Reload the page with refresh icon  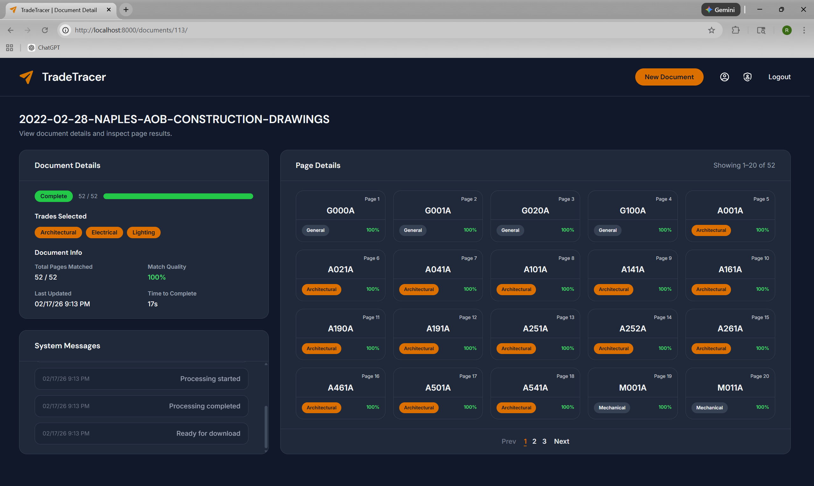pyautogui.click(x=45, y=30)
